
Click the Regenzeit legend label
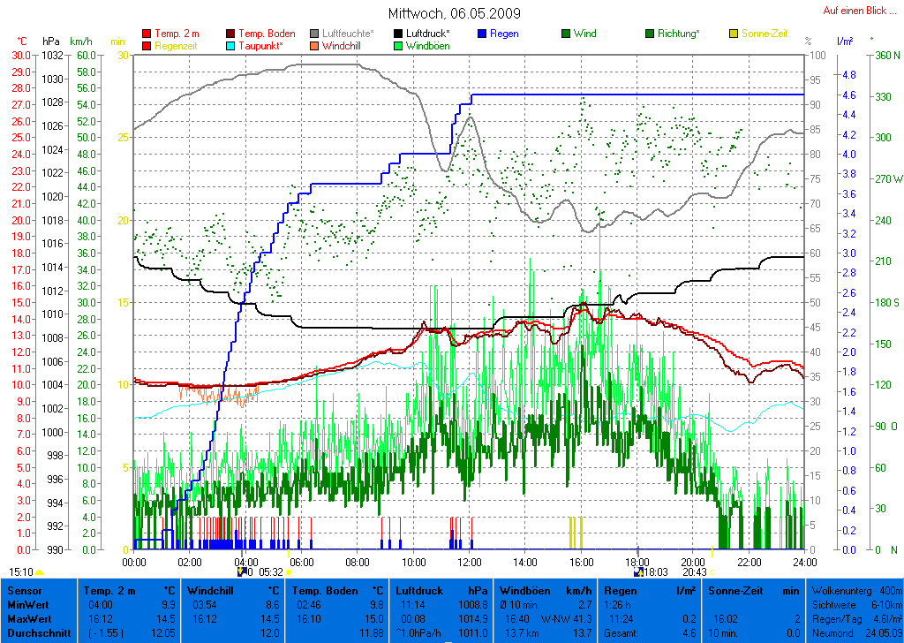point(177,46)
